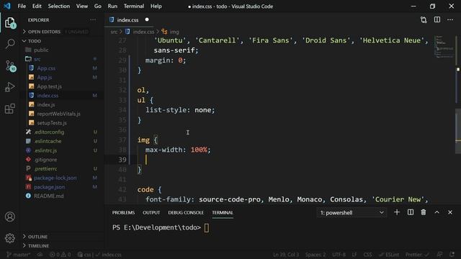
Task: Open .editorconfig file
Action: [x=49, y=132]
